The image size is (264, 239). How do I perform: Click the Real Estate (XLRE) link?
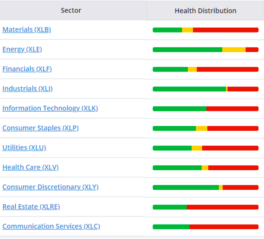pos(31,206)
